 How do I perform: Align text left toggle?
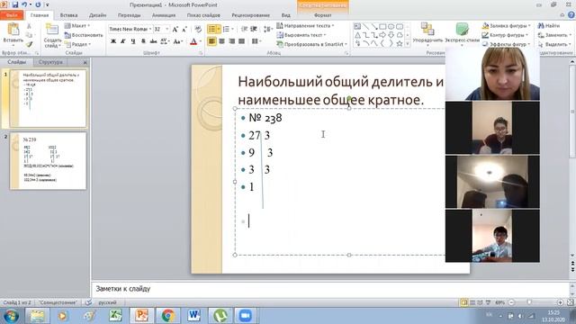212,41
